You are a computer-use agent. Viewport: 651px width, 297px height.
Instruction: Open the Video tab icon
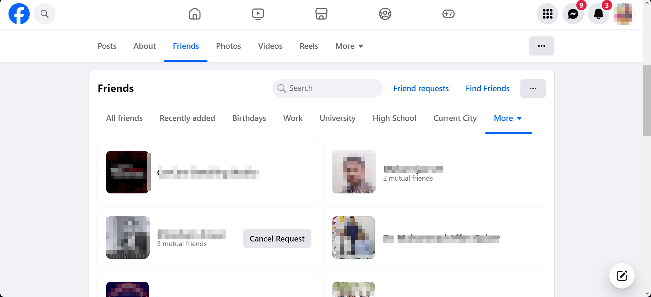(x=258, y=14)
